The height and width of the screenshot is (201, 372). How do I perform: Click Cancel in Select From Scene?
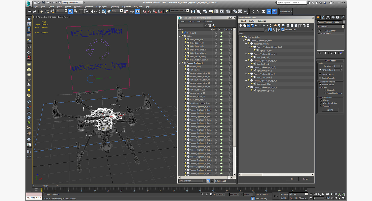(x=305, y=179)
